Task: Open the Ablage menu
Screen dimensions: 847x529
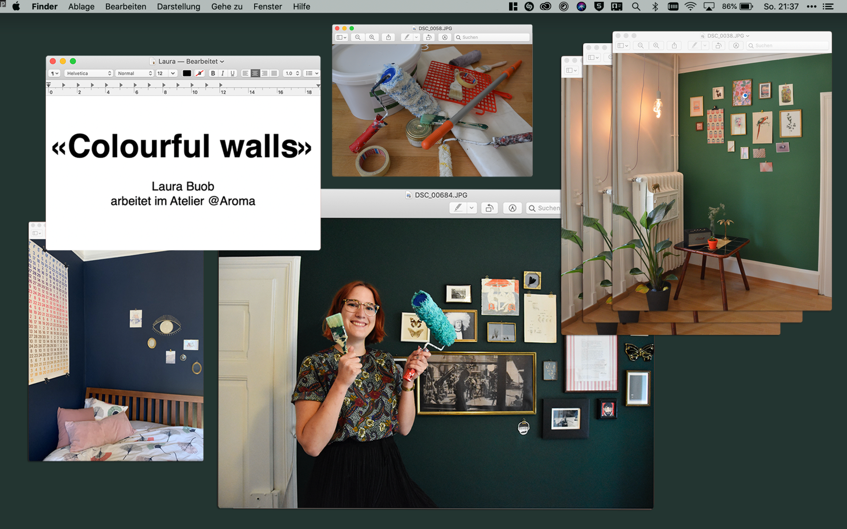Action: point(81,7)
